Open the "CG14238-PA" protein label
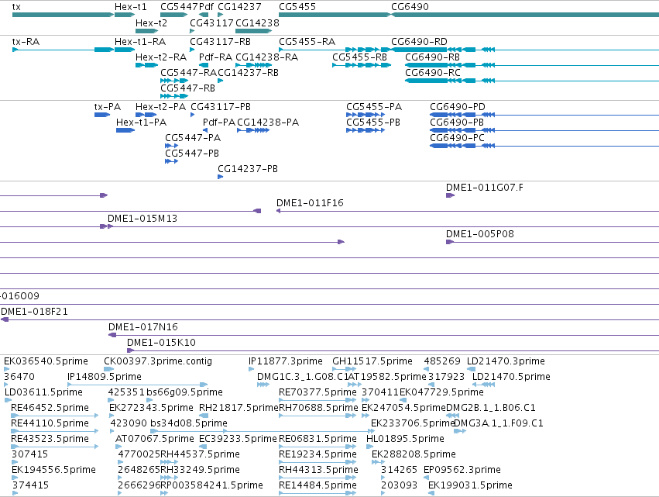Viewport: 659px width, 497px height. point(268,123)
